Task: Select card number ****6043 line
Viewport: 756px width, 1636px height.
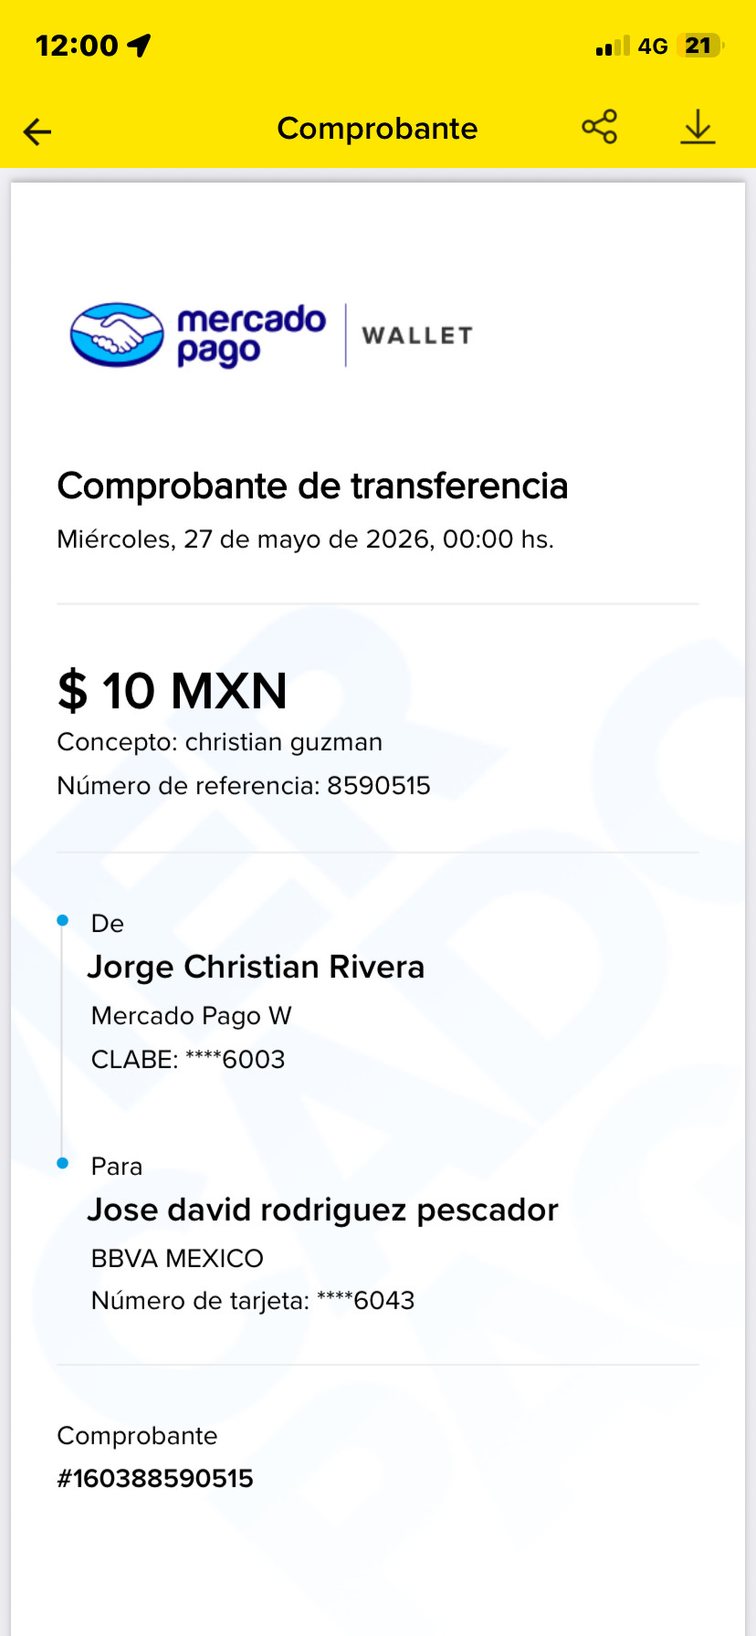Action: (253, 1300)
